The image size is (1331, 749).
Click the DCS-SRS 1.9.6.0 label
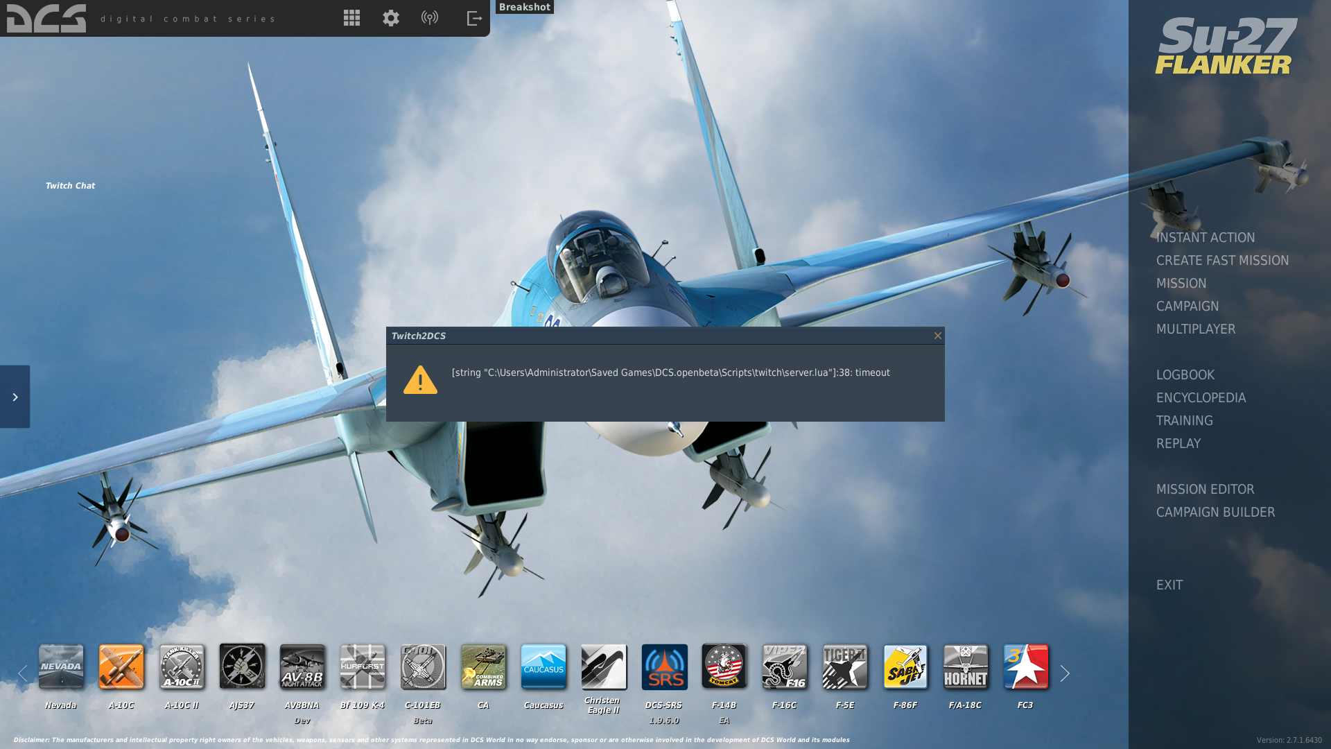(663, 713)
